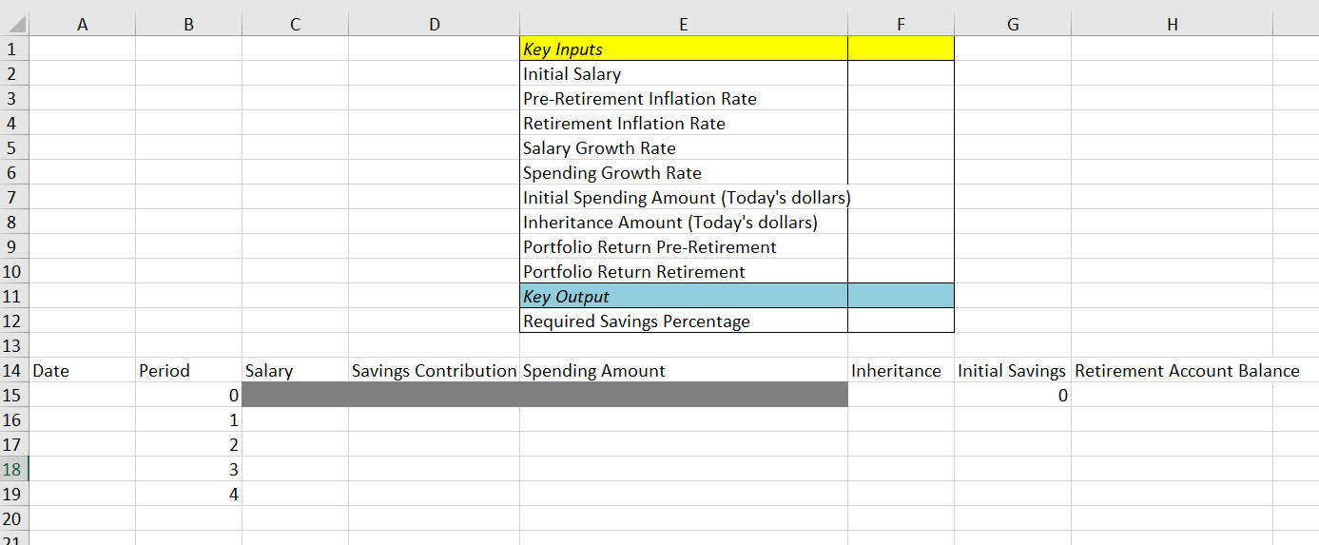The height and width of the screenshot is (545, 1319).
Task: Click the 'Initial Savings' heading cell
Action: [x=1013, y=371]
